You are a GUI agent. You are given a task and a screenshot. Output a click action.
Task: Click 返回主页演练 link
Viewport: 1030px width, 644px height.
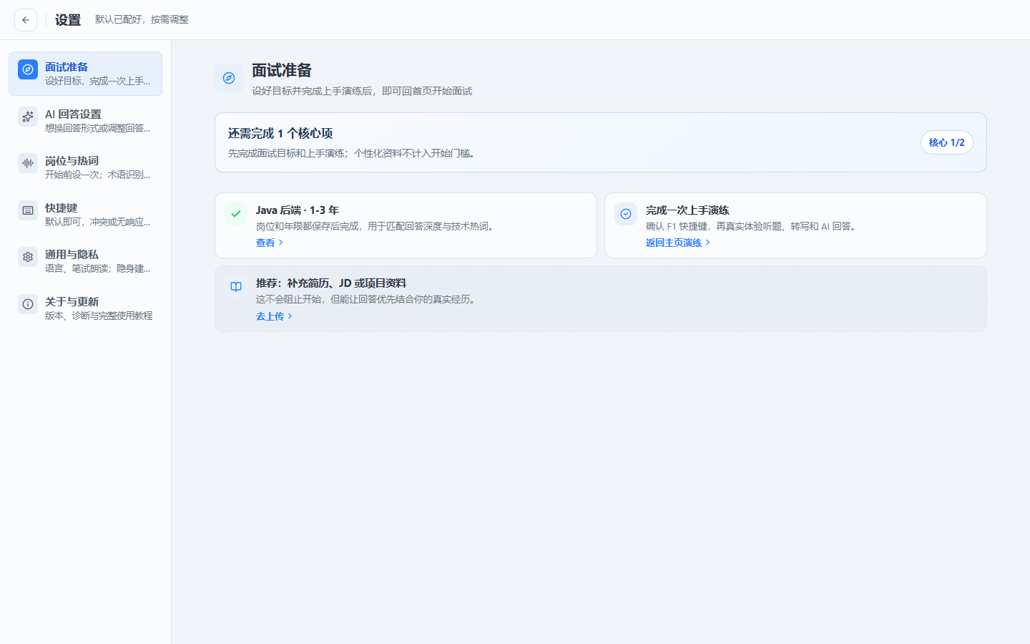[678, 243]
